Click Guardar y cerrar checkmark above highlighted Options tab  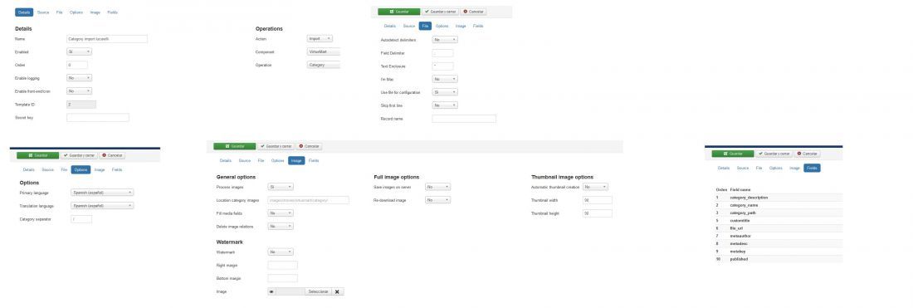click(79, 155)
